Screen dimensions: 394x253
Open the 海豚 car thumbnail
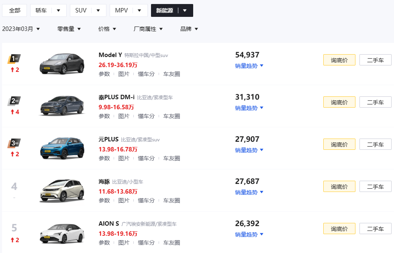click(x=62, y=191)
